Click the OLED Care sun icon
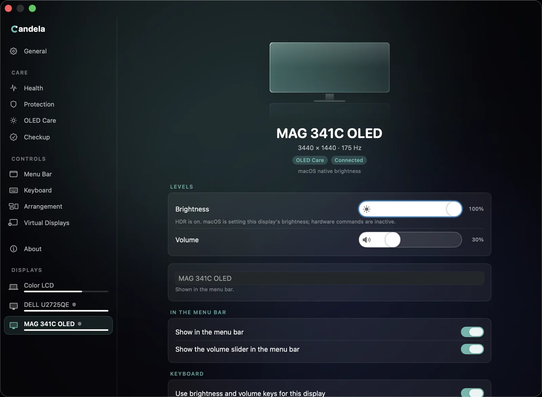542x397 pixels. click(14, 121)
